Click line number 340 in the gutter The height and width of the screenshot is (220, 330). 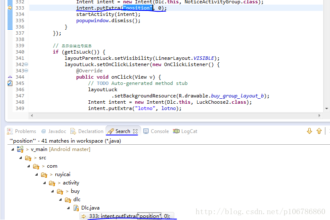coord(20,52)
